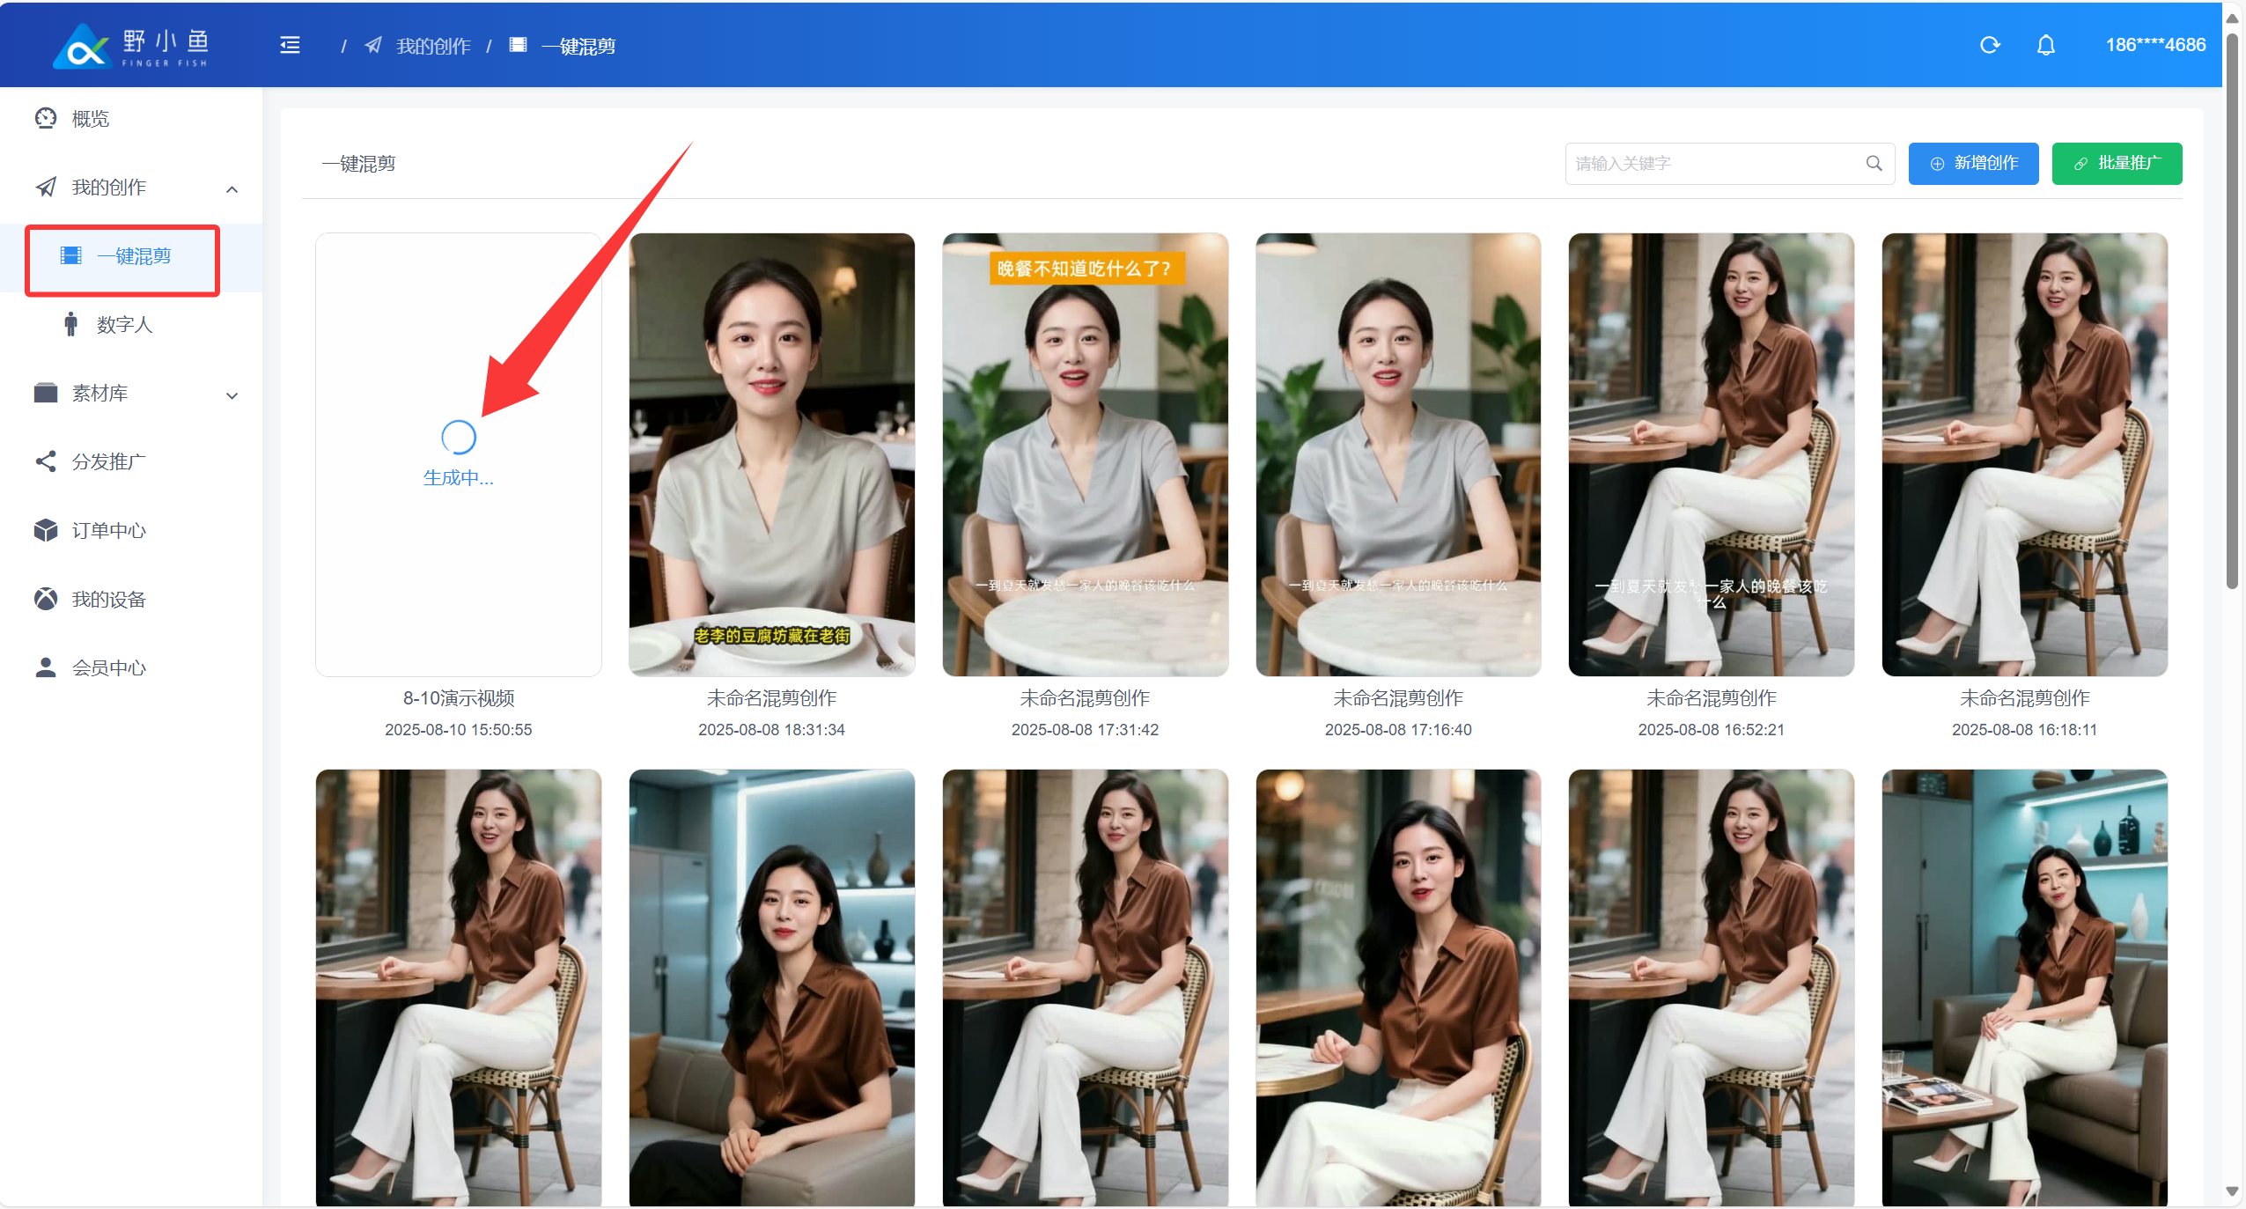Viewport: 2246px width, 1209px height.
Task: Click the refresh icon in header
Action: (x=1990, y=45)
